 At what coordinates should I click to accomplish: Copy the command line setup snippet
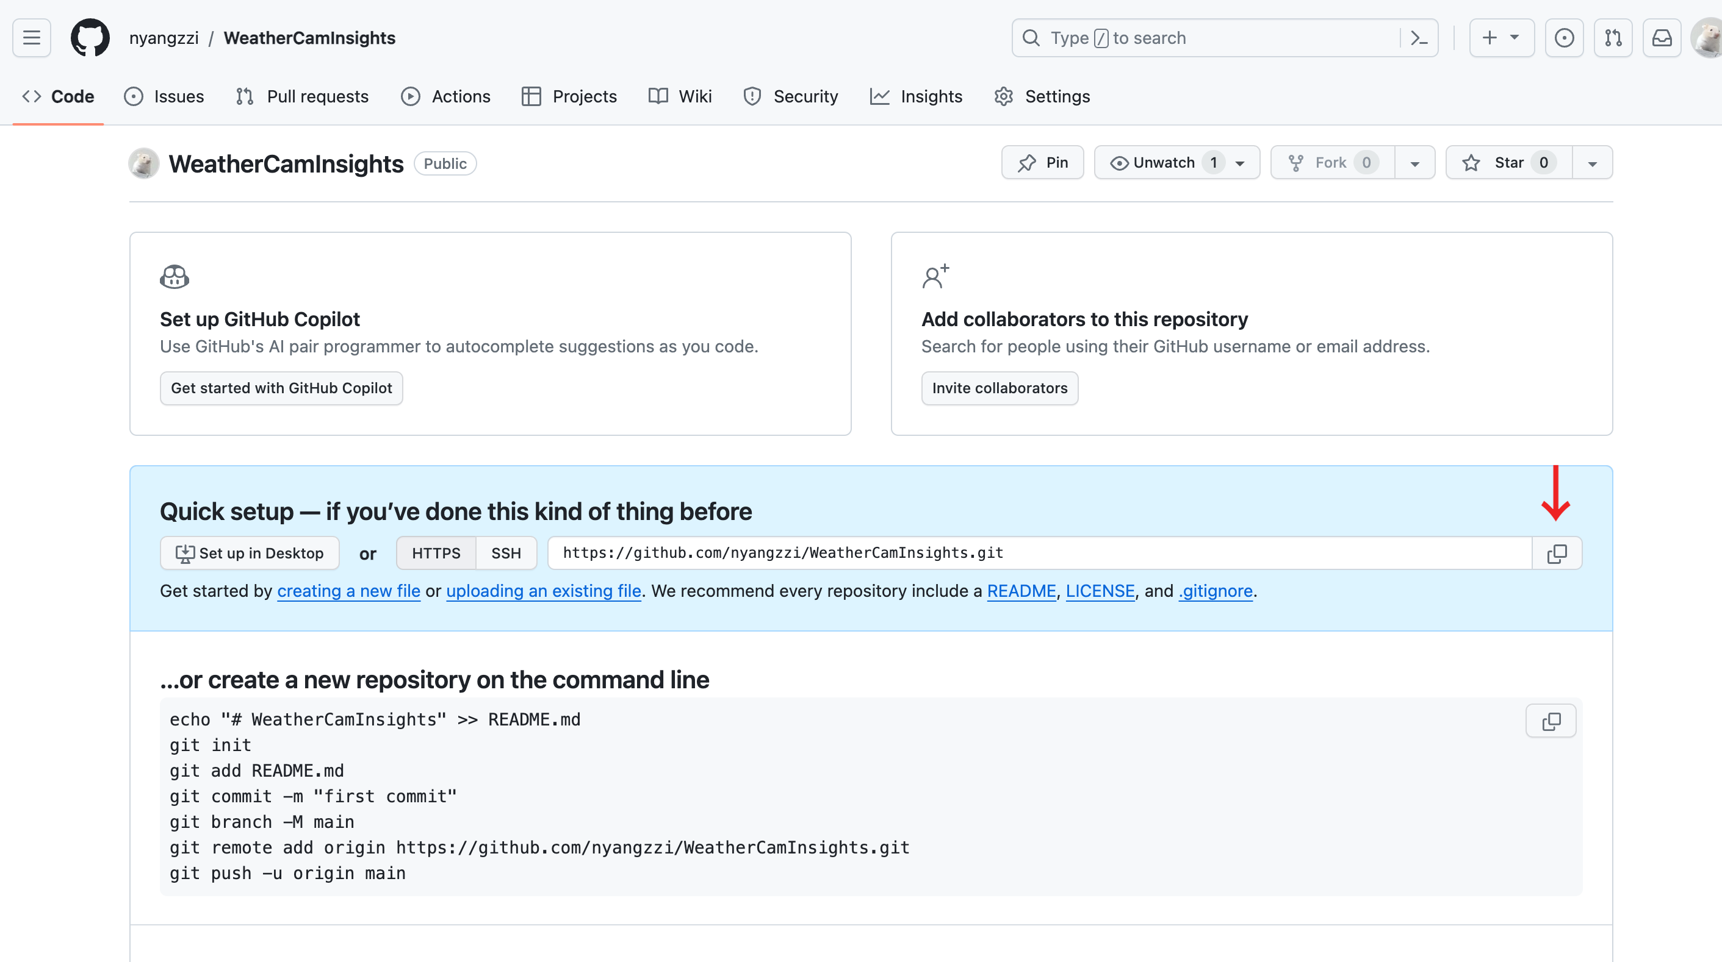tap(1551, 721)
